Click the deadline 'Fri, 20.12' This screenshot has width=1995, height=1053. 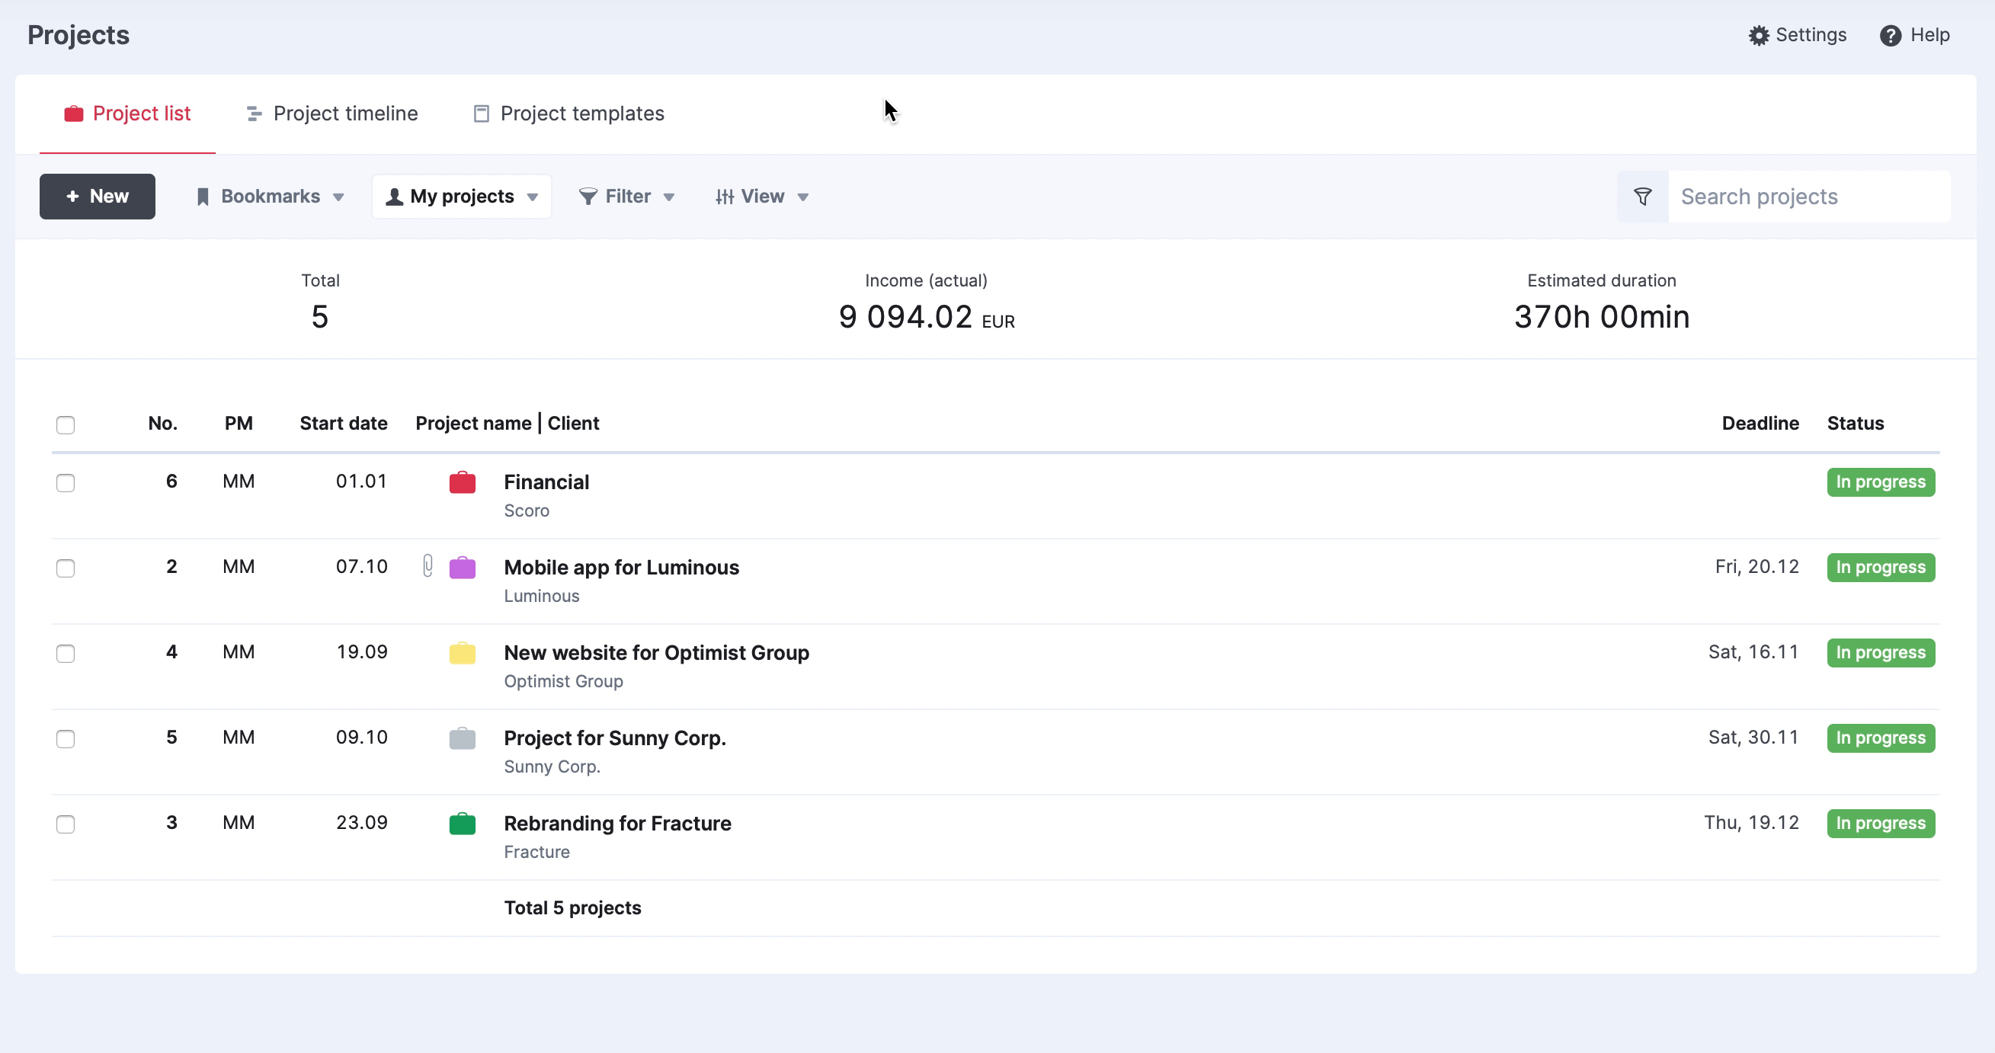[x=1756, y=567]
